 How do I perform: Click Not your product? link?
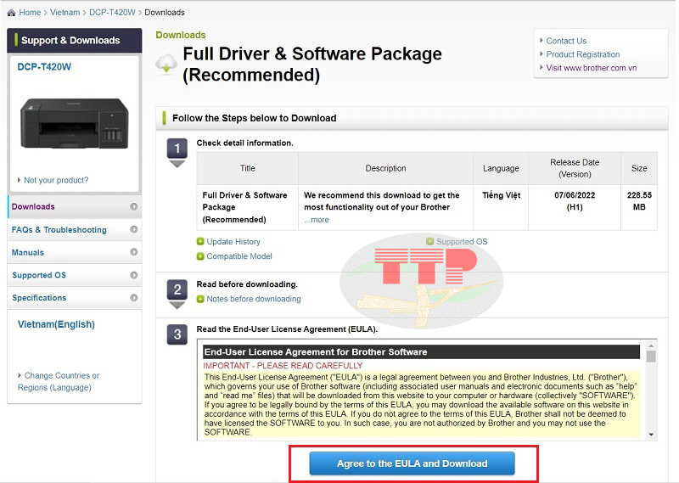[x=56, y=180]
